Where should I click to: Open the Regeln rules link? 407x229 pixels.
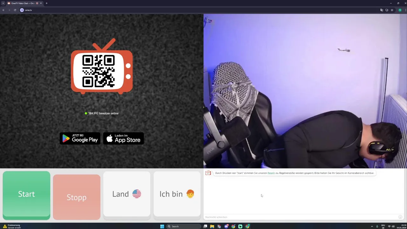(x=271, y=173)
